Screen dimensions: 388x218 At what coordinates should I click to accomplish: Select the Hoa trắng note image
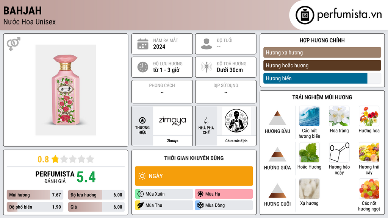[339, 116]
